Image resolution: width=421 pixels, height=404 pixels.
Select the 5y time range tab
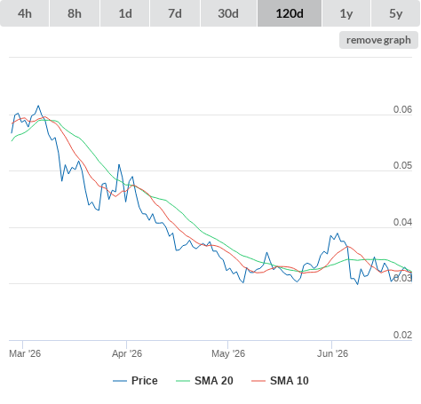pyautogui.click(x=396, y=13)
